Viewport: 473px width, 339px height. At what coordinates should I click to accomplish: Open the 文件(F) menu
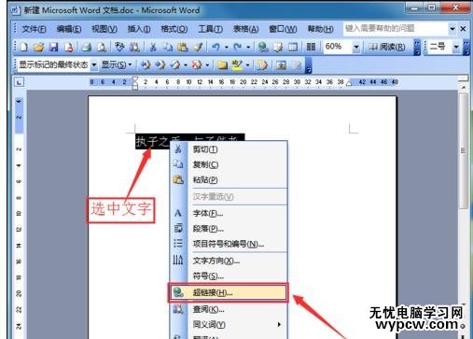click(34, 29)
